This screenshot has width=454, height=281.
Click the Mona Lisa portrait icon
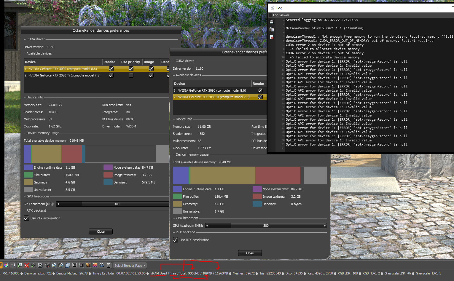(x=88, y=265)
